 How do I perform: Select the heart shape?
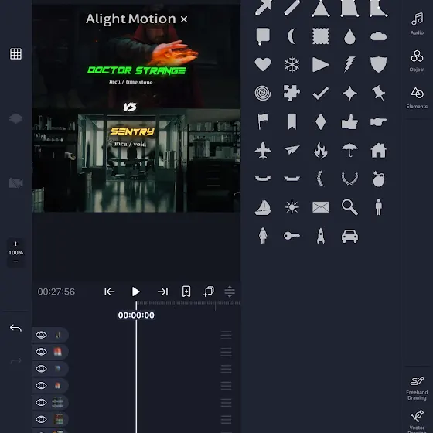click(x=263, y=64)
